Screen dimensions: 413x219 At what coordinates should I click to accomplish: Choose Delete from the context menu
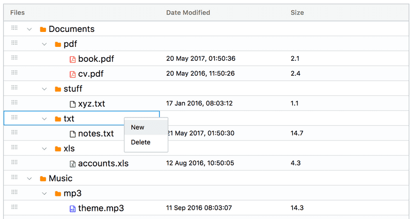click(146, 142)
